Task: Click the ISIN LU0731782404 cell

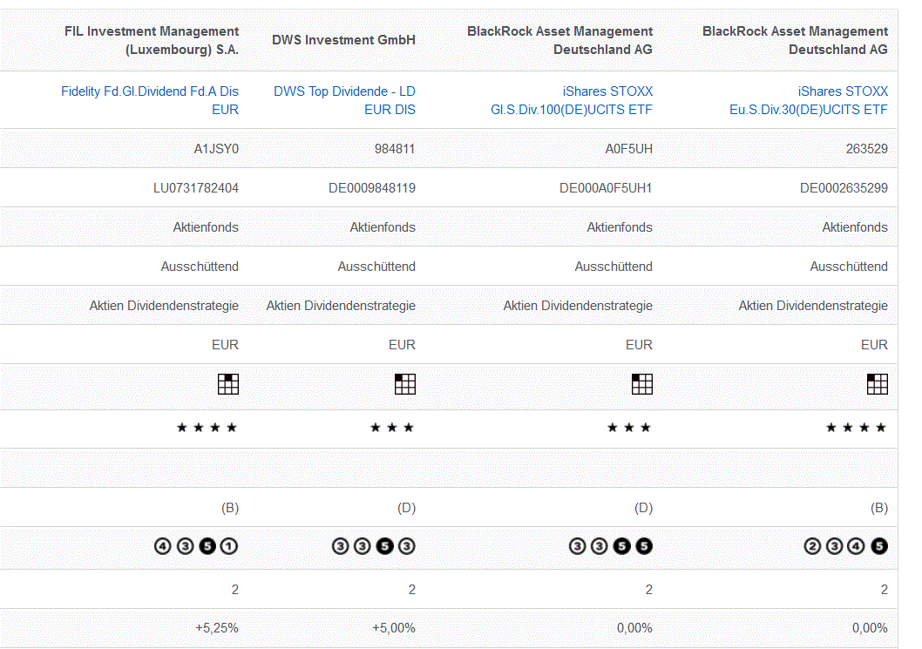Action: click(x=196, y=187)
